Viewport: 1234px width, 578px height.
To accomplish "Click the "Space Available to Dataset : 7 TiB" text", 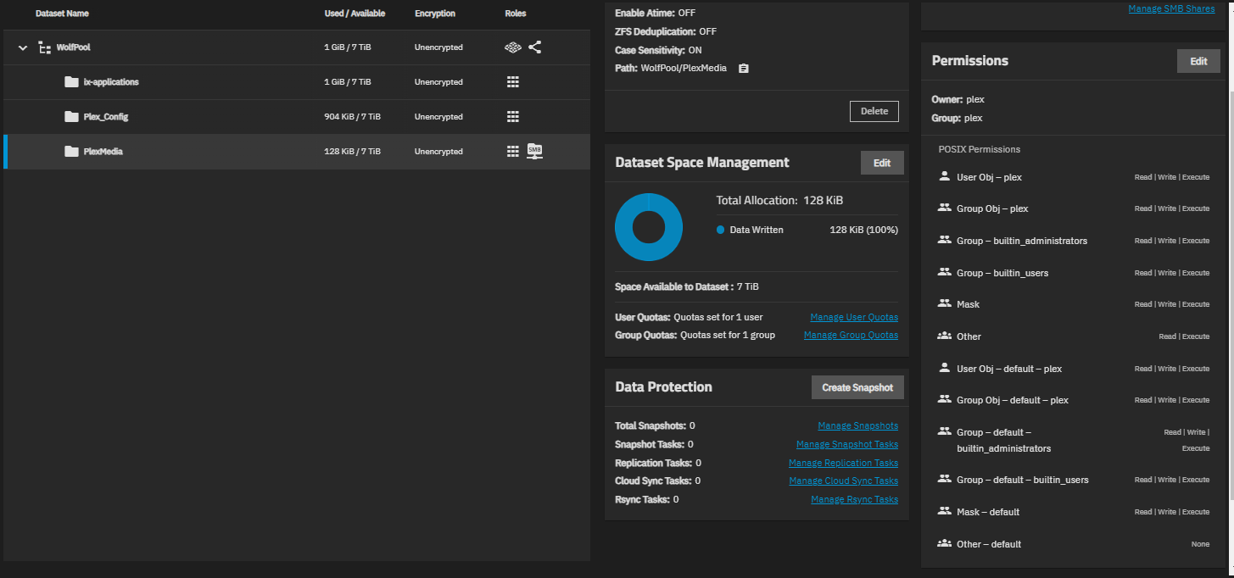I will click(x=687, y=286).
